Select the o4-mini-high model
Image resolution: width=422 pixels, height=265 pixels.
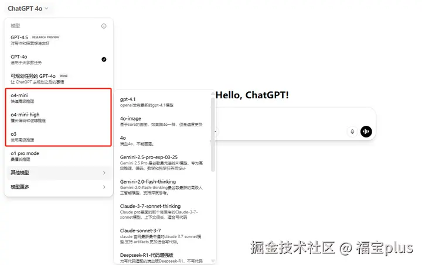[59, 118]
